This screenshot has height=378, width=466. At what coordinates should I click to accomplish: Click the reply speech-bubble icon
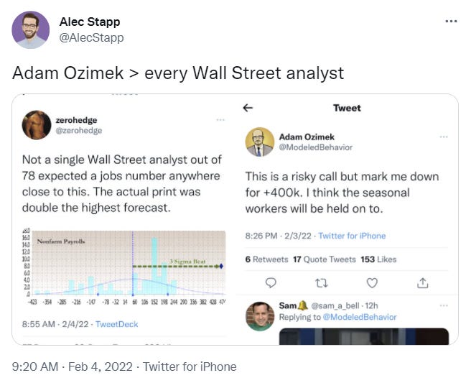271,283
